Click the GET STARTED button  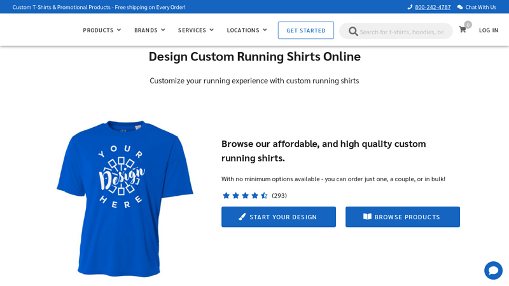tap(306, 30)
